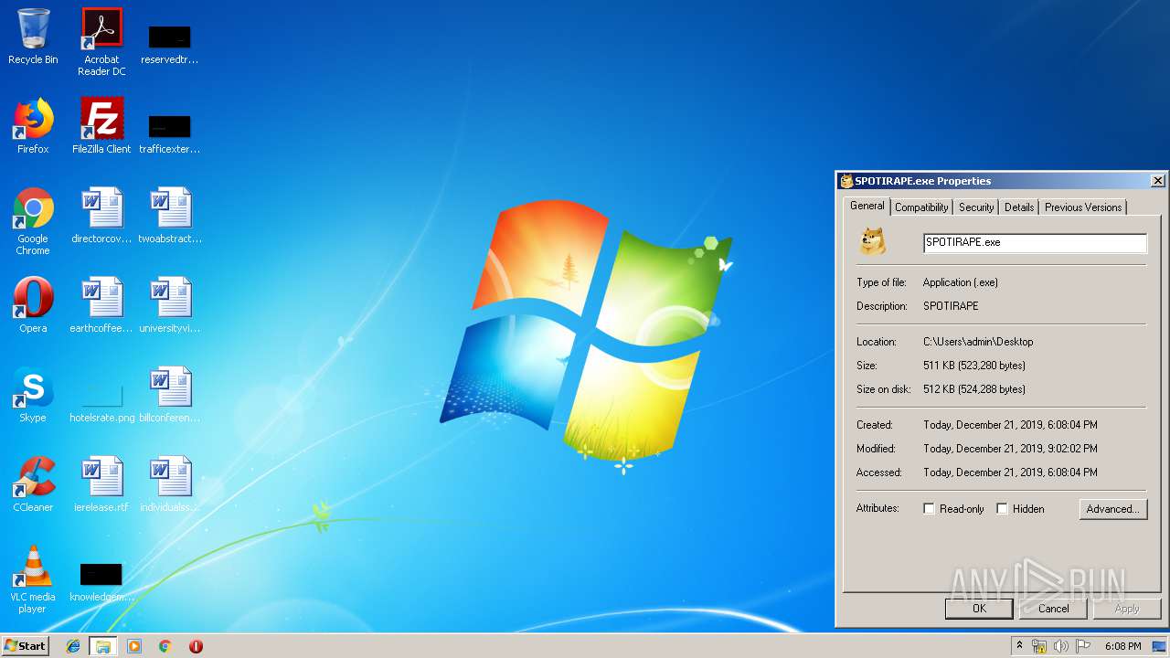This screenshot has height=658, width=1170.
Task: Open the Details tab
Action: click(1019, 207)
